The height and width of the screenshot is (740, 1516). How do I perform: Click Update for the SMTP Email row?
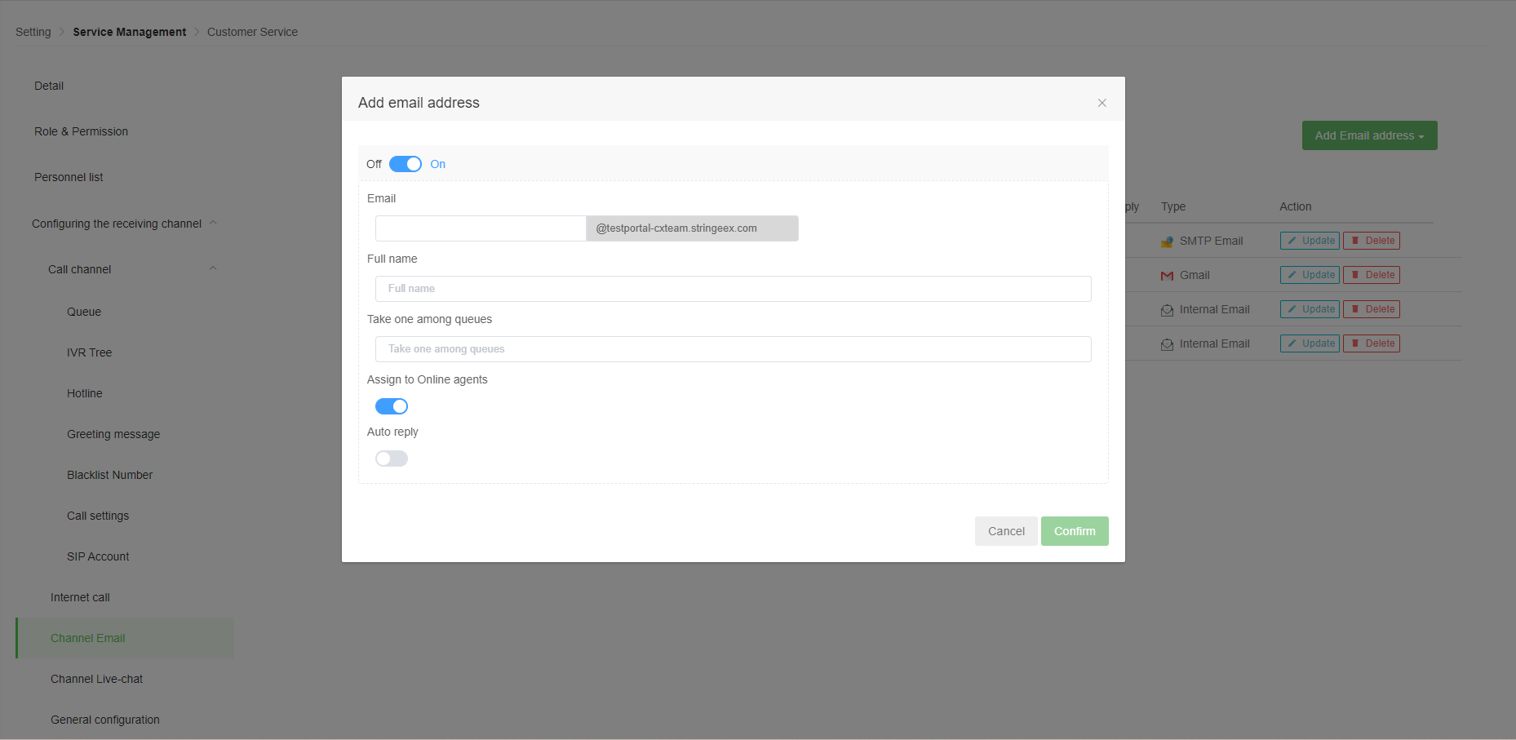tap(1310, 241)
